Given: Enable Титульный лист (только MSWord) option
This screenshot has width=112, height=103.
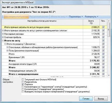Looking at the screenshot, I should pos(23,79).
